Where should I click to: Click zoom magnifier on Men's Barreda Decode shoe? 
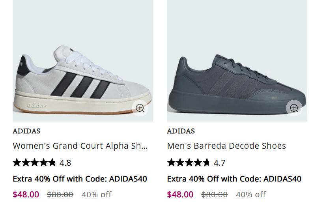tap(294, 108)
